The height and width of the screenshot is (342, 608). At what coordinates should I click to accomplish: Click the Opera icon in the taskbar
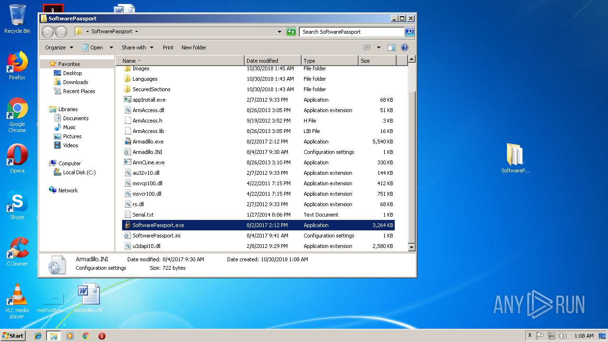pos(102,336)
